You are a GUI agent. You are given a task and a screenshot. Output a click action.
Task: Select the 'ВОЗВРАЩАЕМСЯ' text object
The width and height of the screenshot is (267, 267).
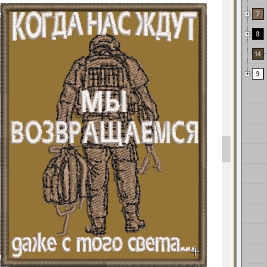104,132
